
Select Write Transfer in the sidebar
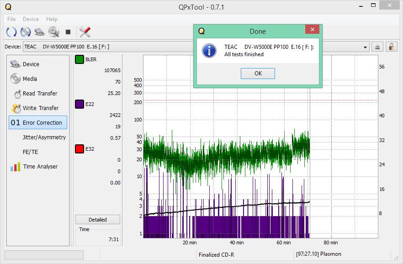[x=38, y=108]
